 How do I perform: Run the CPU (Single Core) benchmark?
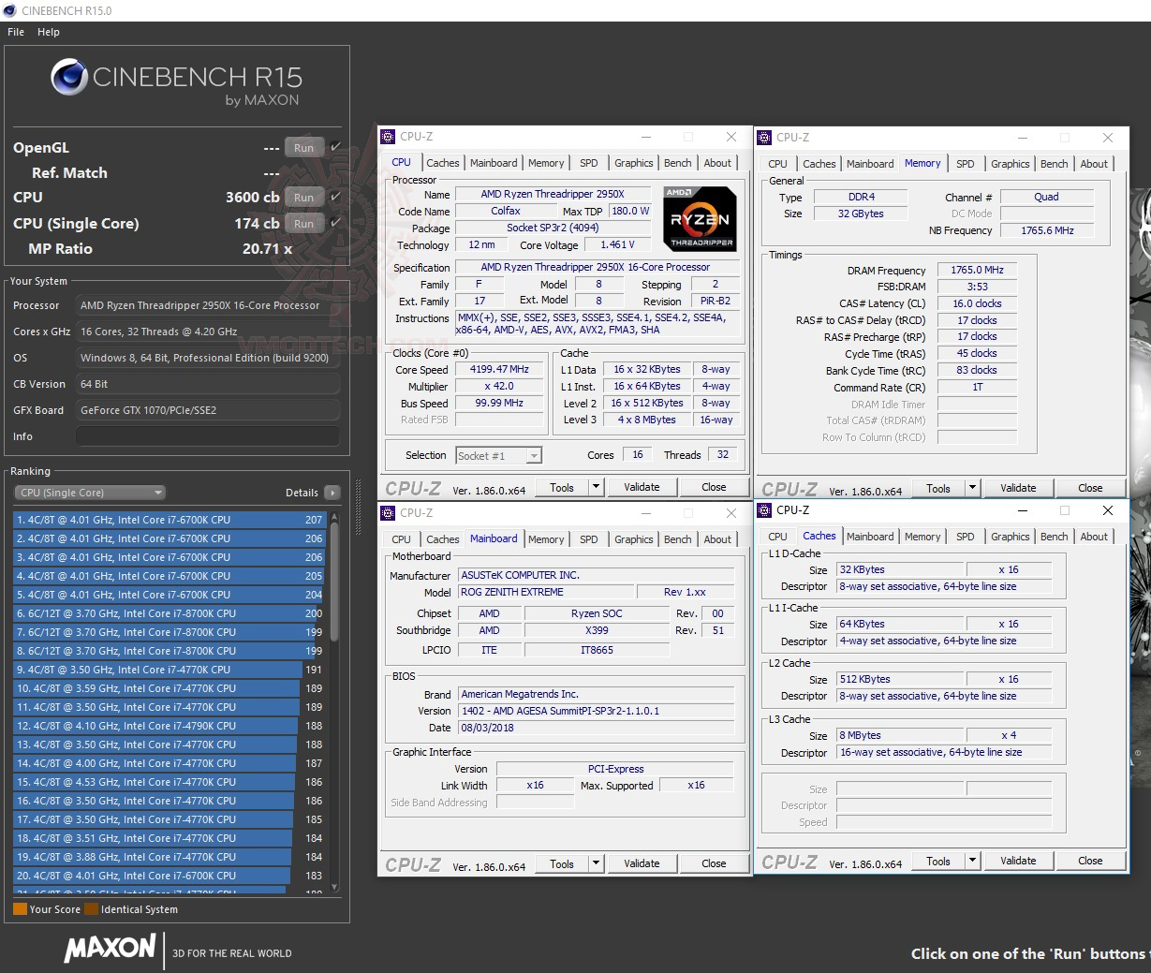[x=303, y=224]
